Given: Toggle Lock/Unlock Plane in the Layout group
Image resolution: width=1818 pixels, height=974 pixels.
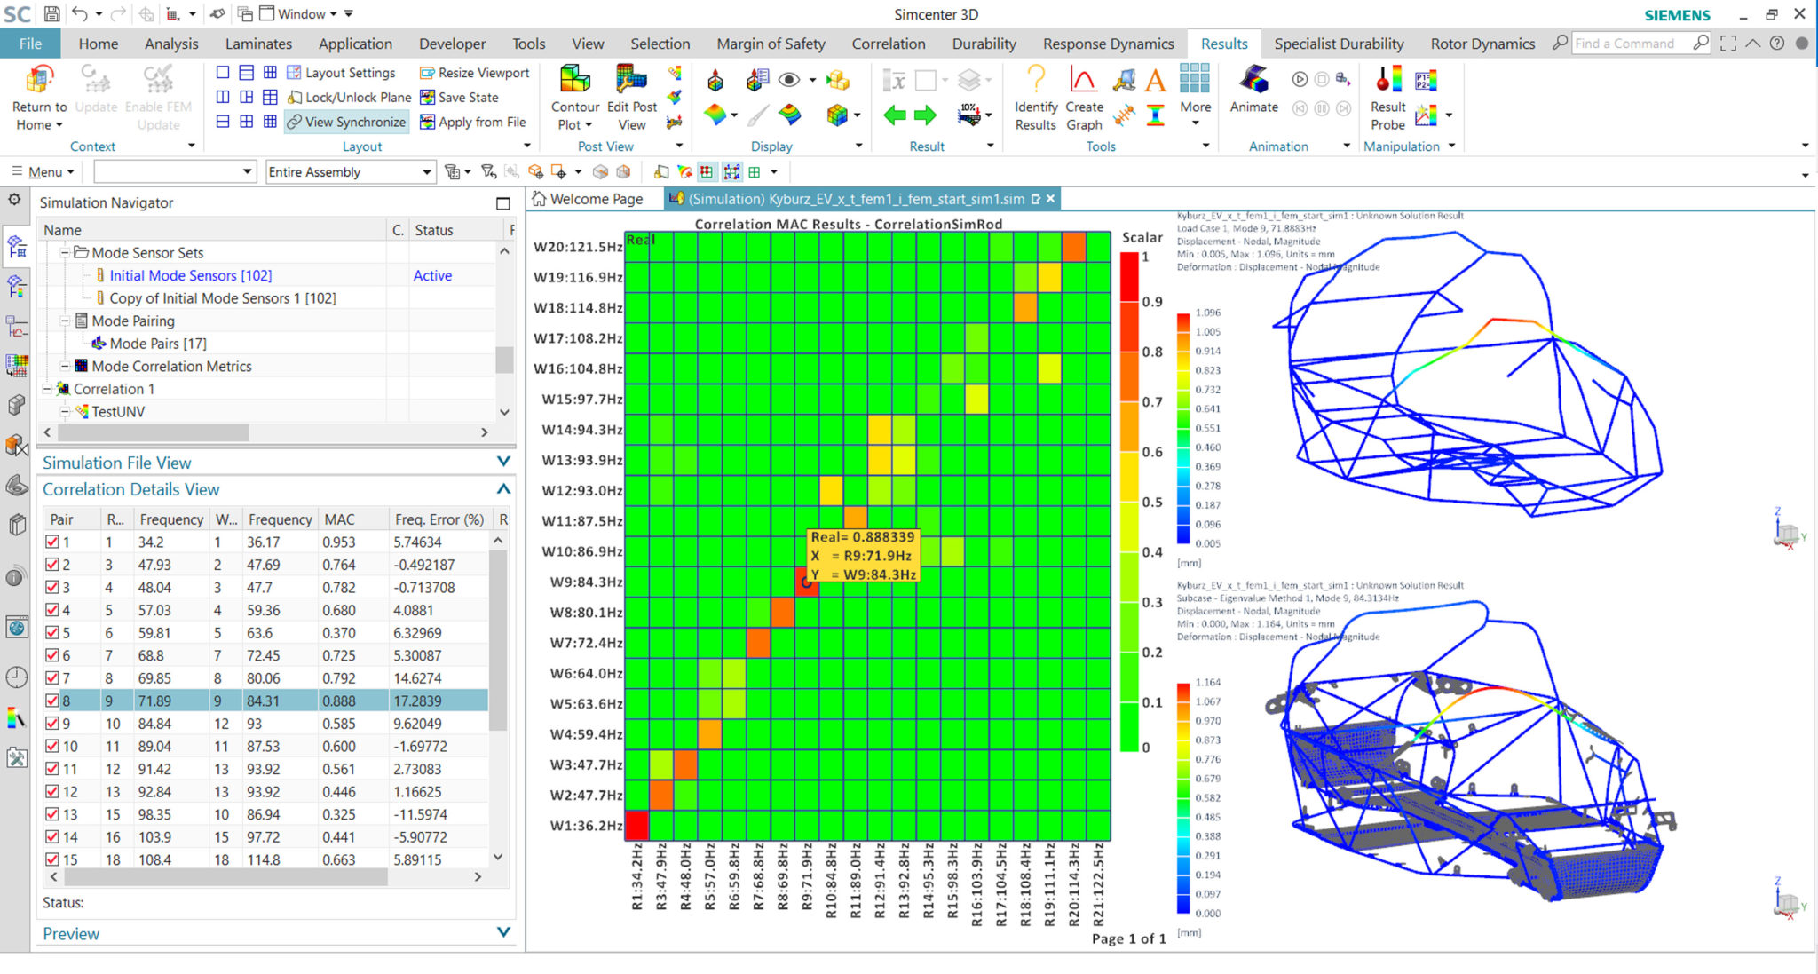Looking at the screenshot, I should pyautogui.click(x=297, y=97).
